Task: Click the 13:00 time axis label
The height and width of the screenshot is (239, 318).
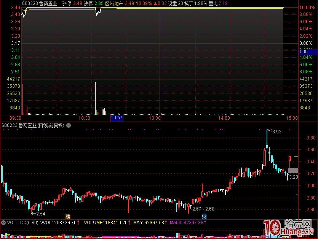Action: (155, 118)
